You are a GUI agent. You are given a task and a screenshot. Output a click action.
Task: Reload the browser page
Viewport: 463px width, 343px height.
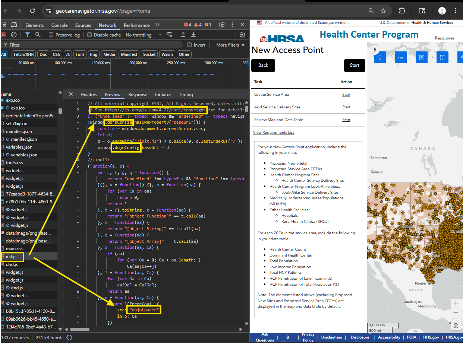(x=32, y=11)
